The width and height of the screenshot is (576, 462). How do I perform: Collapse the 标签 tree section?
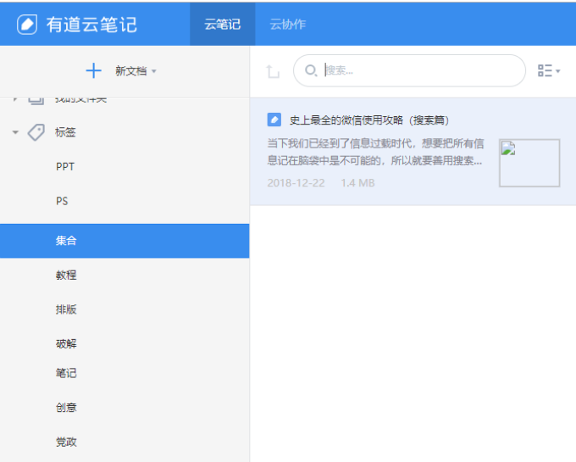point(15,132)
